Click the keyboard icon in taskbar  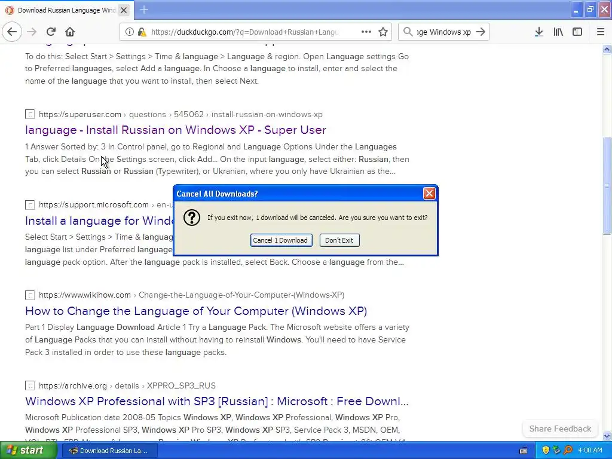(524, 451)
